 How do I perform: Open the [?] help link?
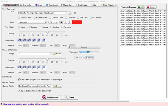(75, 13)
